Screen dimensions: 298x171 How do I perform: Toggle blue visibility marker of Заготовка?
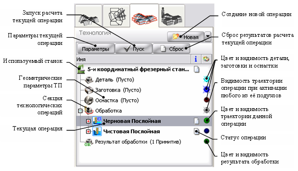206,89
